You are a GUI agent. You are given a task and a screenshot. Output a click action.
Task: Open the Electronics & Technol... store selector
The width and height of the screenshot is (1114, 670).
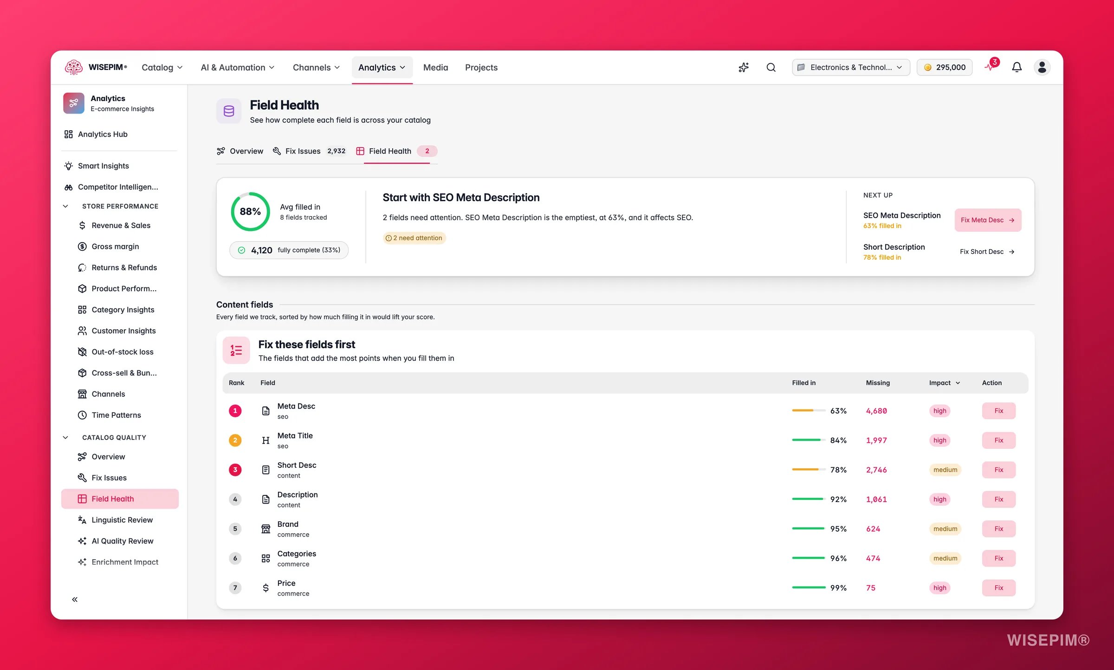[x=851, y=67]
